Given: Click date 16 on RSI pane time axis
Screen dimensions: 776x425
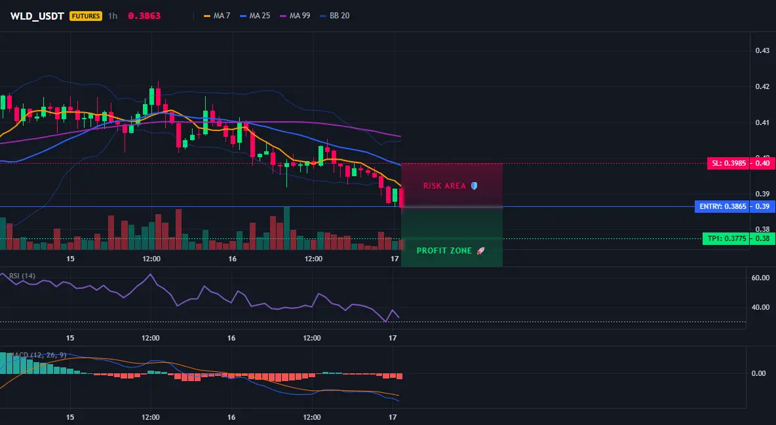Looking at the screenshot, I should [x=231, y=339].
